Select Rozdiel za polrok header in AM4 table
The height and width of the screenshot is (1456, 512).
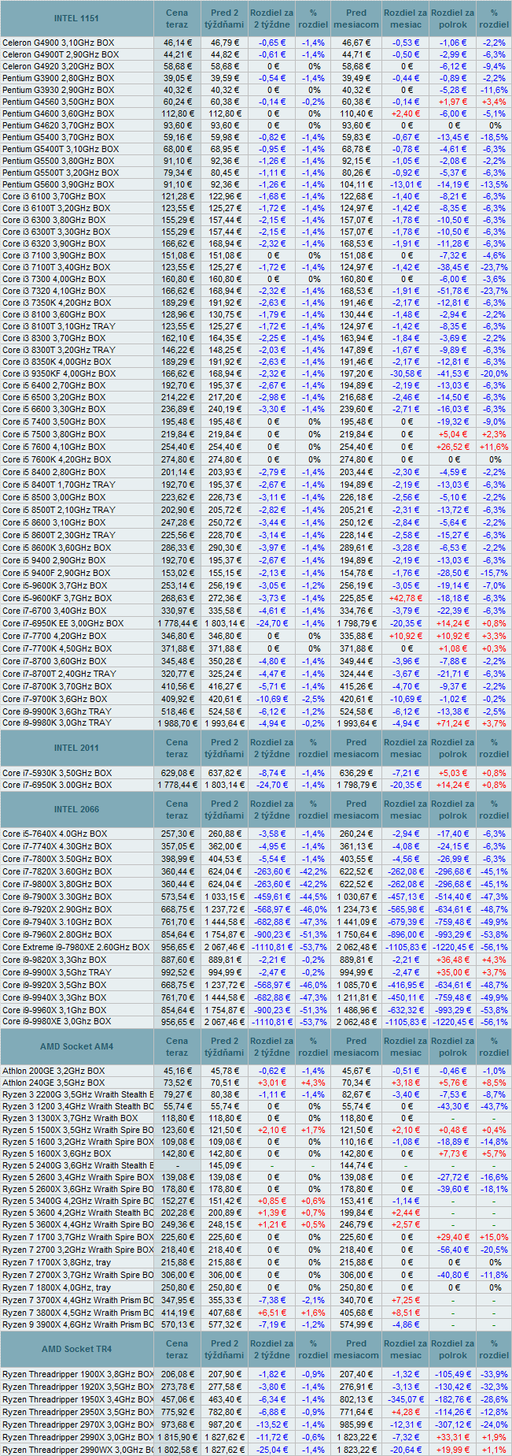(x=453, y=1046)
